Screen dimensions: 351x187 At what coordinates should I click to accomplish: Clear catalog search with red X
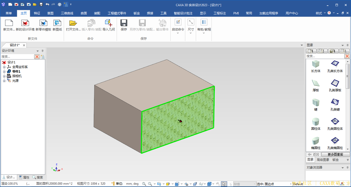coord(347,56)
